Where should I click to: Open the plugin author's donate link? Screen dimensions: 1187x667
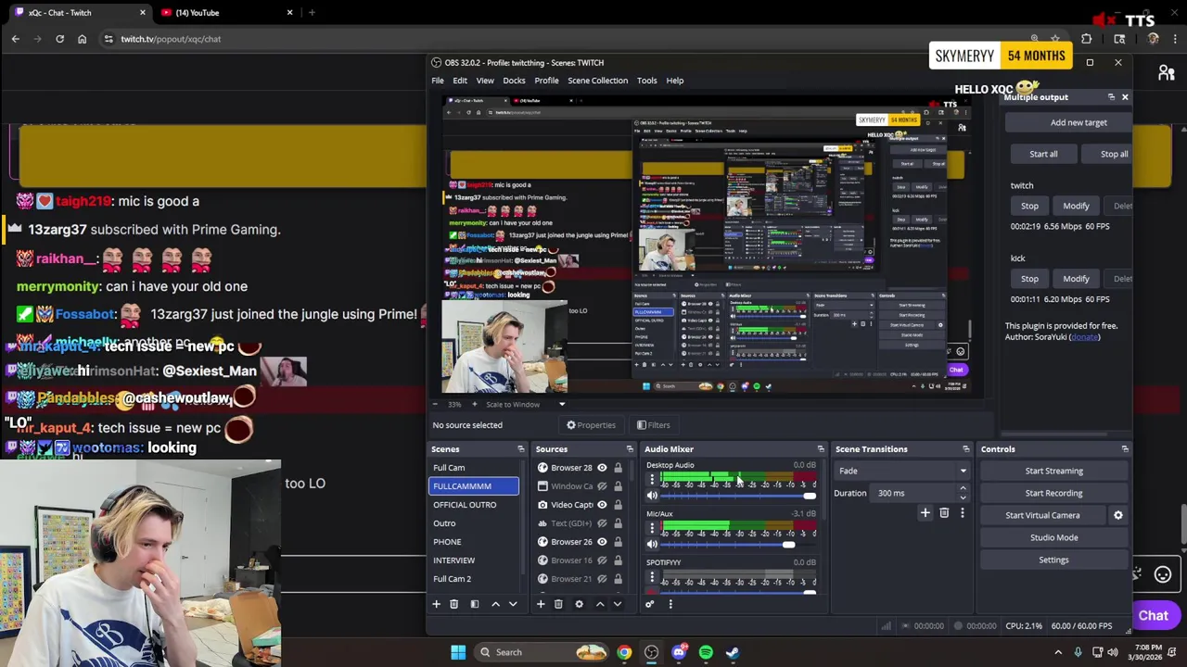pos(1085,337)
